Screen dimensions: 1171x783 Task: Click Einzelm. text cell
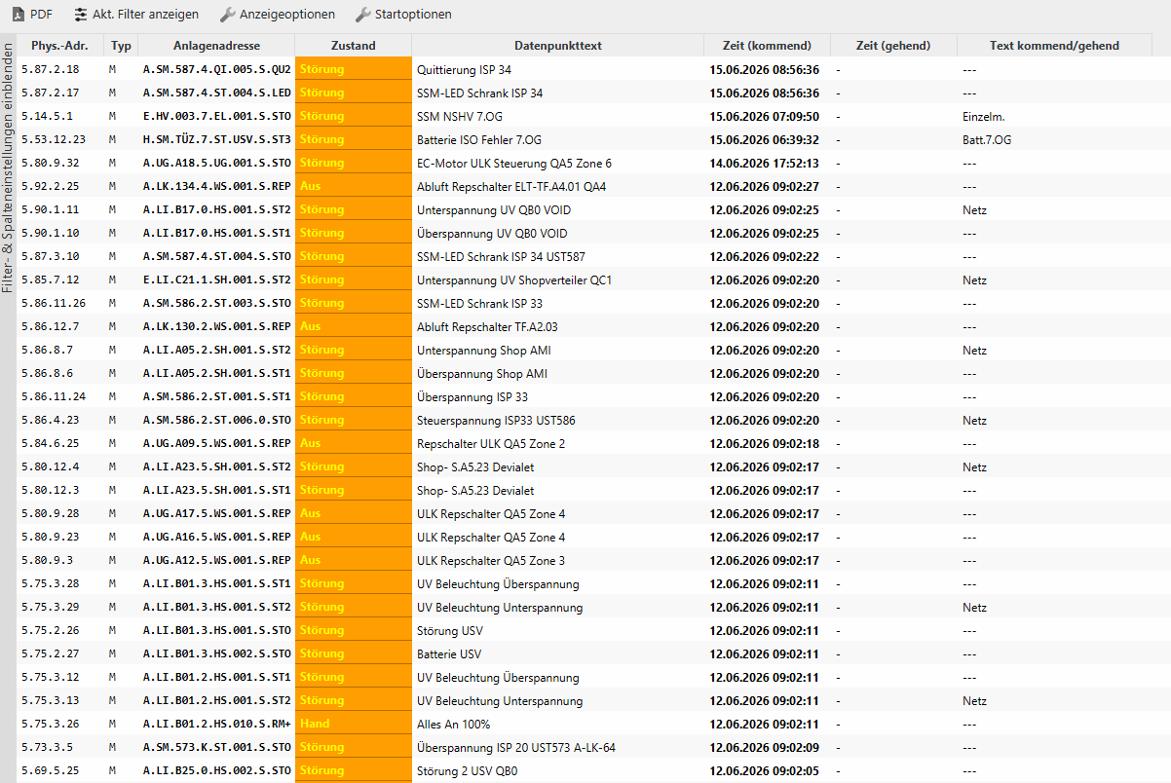[x=983, y=116]
